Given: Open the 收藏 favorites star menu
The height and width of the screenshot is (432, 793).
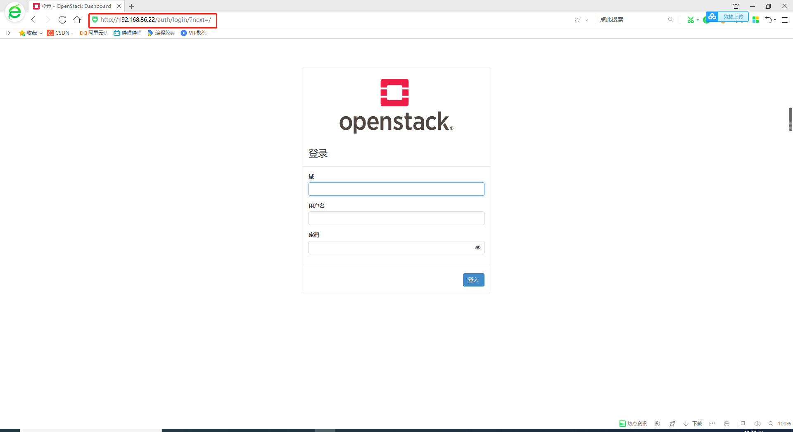Looking at the screenshot, I should (x=28, y=33).
